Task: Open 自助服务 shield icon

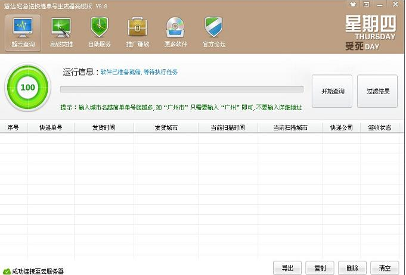Action: click(x=100, y=27)
